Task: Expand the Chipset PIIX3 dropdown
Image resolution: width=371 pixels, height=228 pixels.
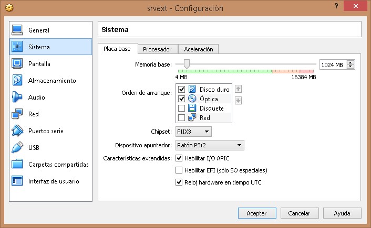Action: pos(193,132)
